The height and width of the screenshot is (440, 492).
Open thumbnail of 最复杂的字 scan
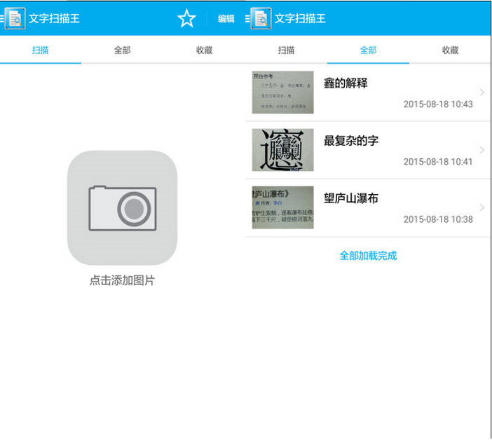click(282, 150)
